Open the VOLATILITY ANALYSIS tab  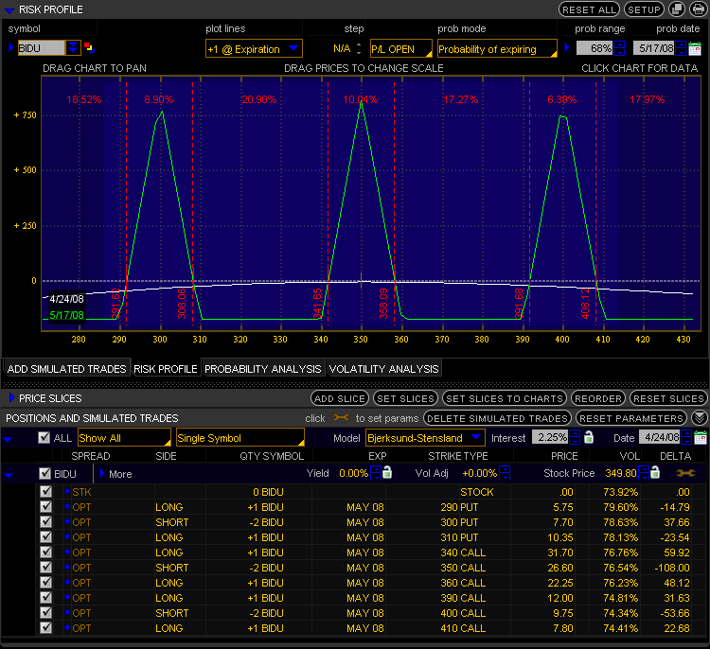[383, 369]
